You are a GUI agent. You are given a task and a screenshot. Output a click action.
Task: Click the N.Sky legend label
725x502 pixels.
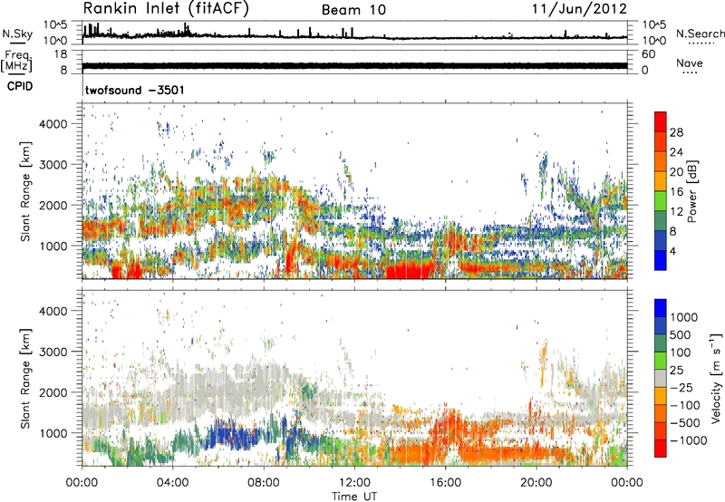[x=17, y=34]
